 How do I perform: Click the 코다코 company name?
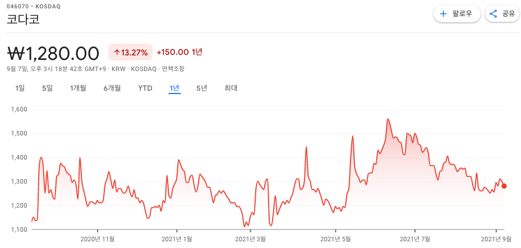[x=23, y=19]
